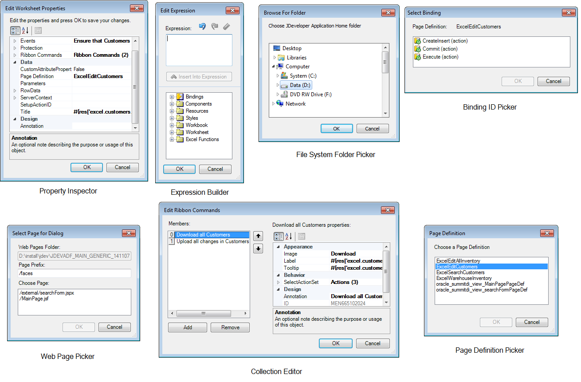Select /external/searchForm.jspx page
The width and height of the screenshot is (581, 382).
[x=46, y=293]
